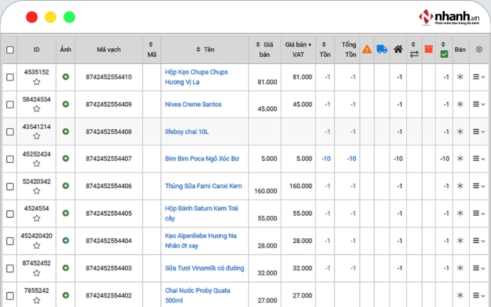This screenshot has width=491, height=307.
Task: Open row menu for Kẹo Alpenliebe
Action: (478, 241)
